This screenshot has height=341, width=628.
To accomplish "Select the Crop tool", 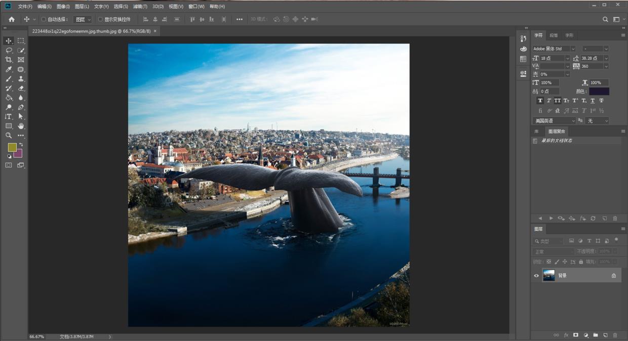I will pyautogui.click(x=9, y=60).
